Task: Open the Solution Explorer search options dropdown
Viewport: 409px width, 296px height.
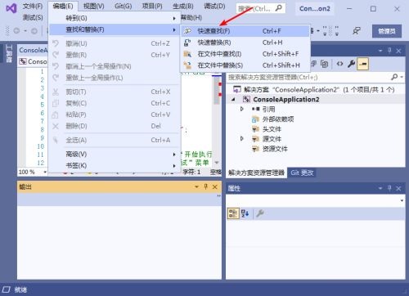Action: tap(402, 78)
